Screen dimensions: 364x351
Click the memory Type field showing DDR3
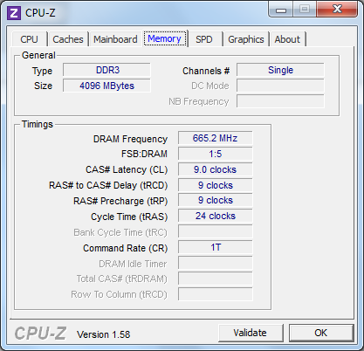tap(106, 70)
